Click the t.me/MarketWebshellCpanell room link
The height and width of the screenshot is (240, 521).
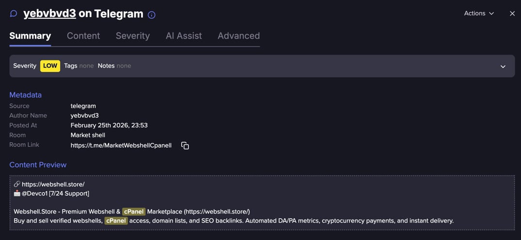(121, 145)
